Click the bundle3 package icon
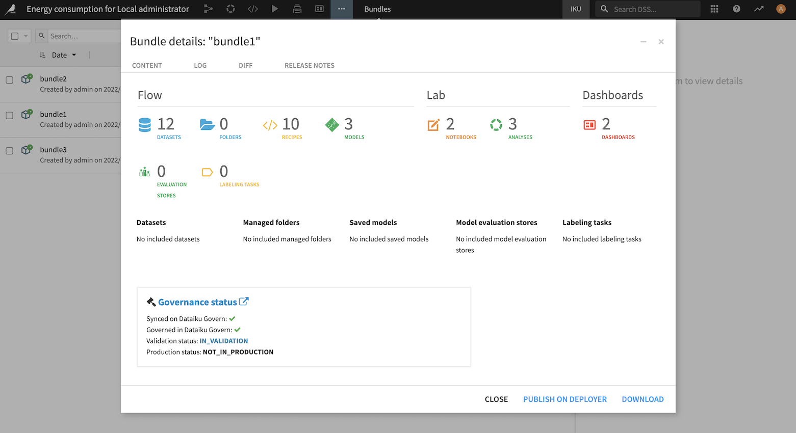 (x=27, y=150)
